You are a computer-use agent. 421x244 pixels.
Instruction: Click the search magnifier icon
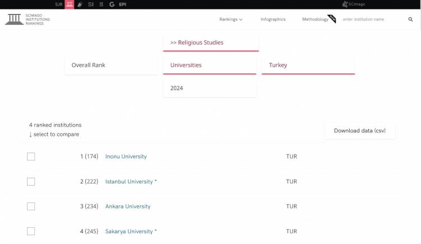[410, 19]
